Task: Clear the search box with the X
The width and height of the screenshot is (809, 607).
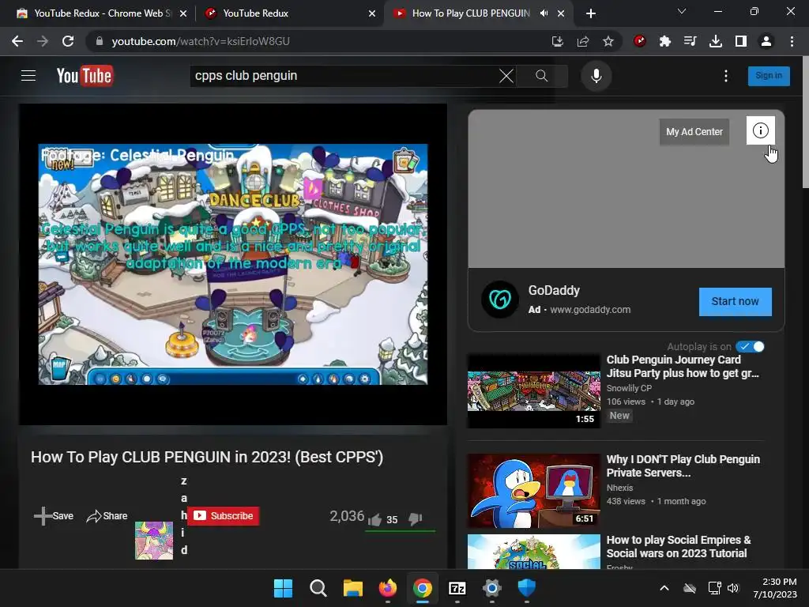Action: [506, 76]
